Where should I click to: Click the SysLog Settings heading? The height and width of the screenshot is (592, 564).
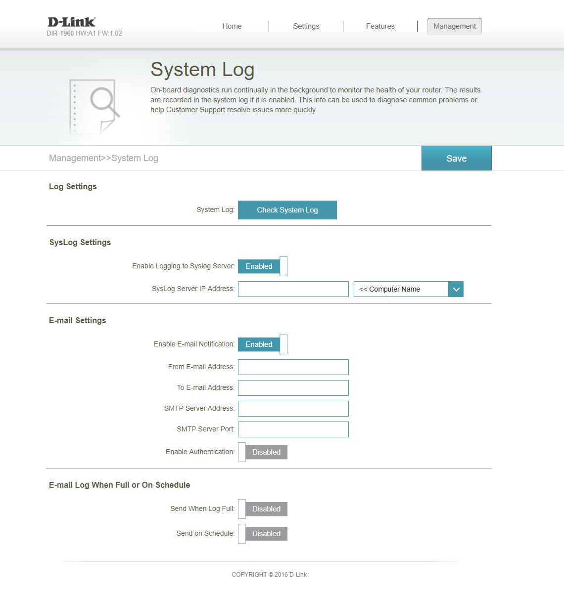click(80, 243)
